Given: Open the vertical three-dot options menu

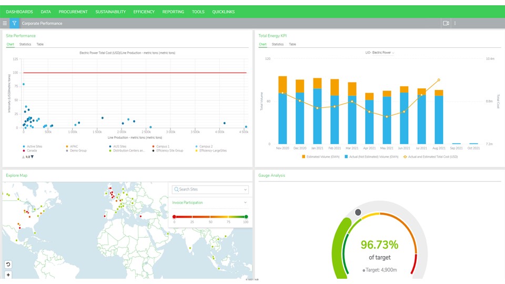Looking at the screenshot, I should (x=454, y=23).
